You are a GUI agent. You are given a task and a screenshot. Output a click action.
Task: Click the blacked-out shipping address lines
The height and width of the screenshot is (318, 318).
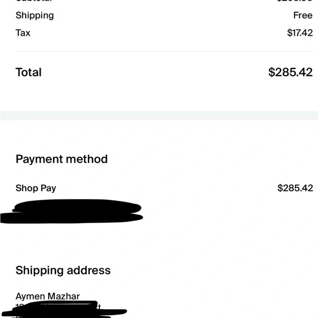click(x=64, y=310)
